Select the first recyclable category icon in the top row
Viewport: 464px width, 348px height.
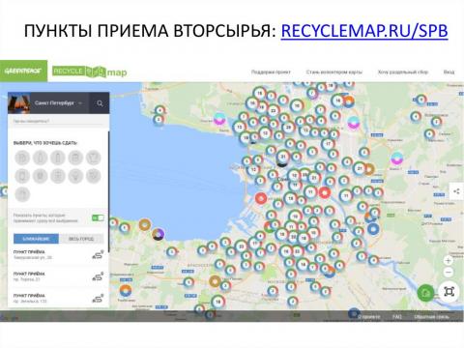(x=22, y=158)
